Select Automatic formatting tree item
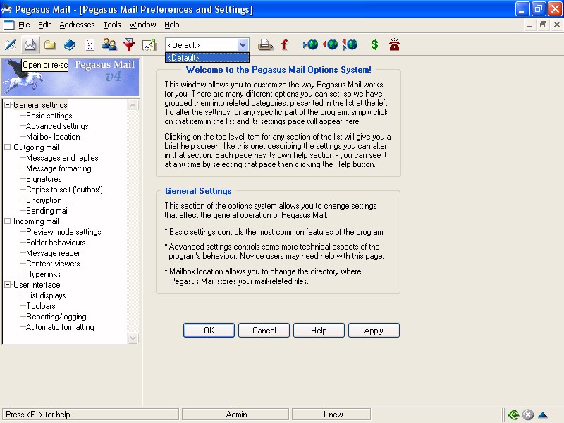Image resolution: width=564 pixels, height=423 pixels. point(60,327)
